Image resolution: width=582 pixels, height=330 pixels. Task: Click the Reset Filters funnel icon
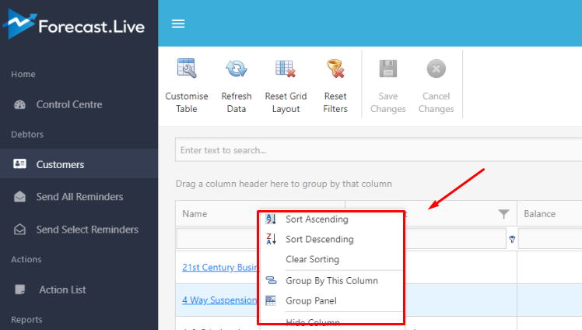pos(335,68)
